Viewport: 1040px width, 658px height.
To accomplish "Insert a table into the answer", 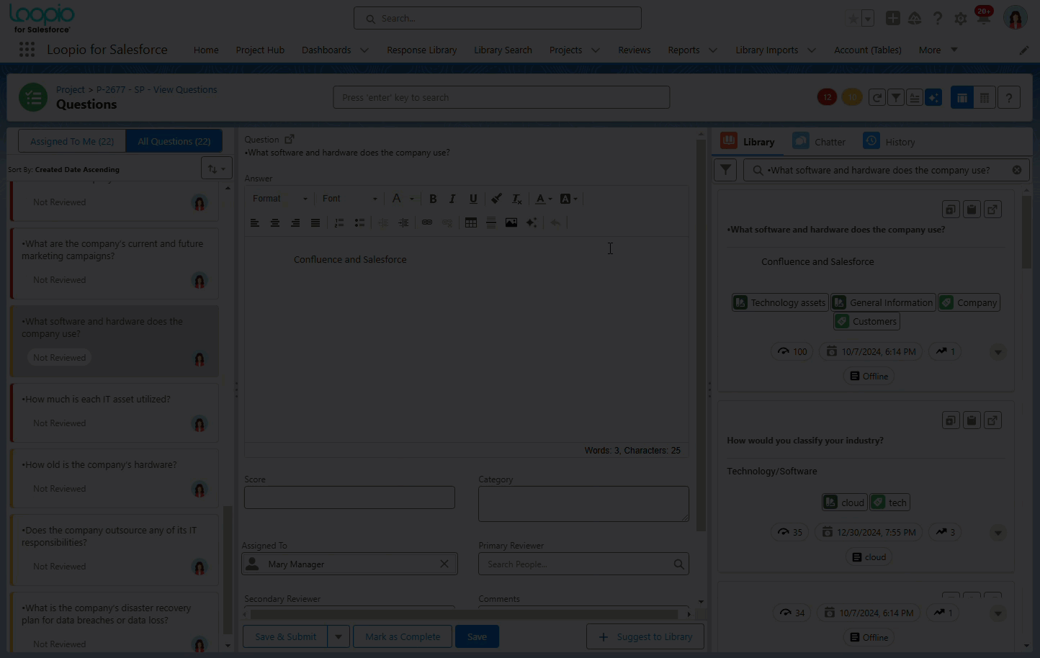I will coord(471,222).
